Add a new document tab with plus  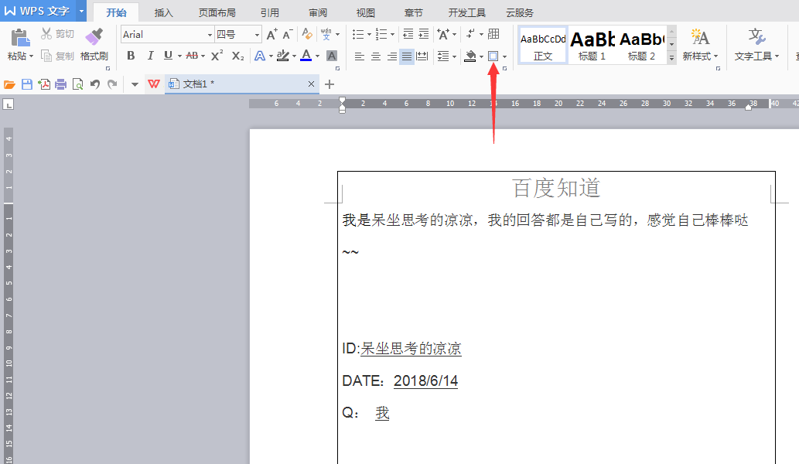[330, 84]
